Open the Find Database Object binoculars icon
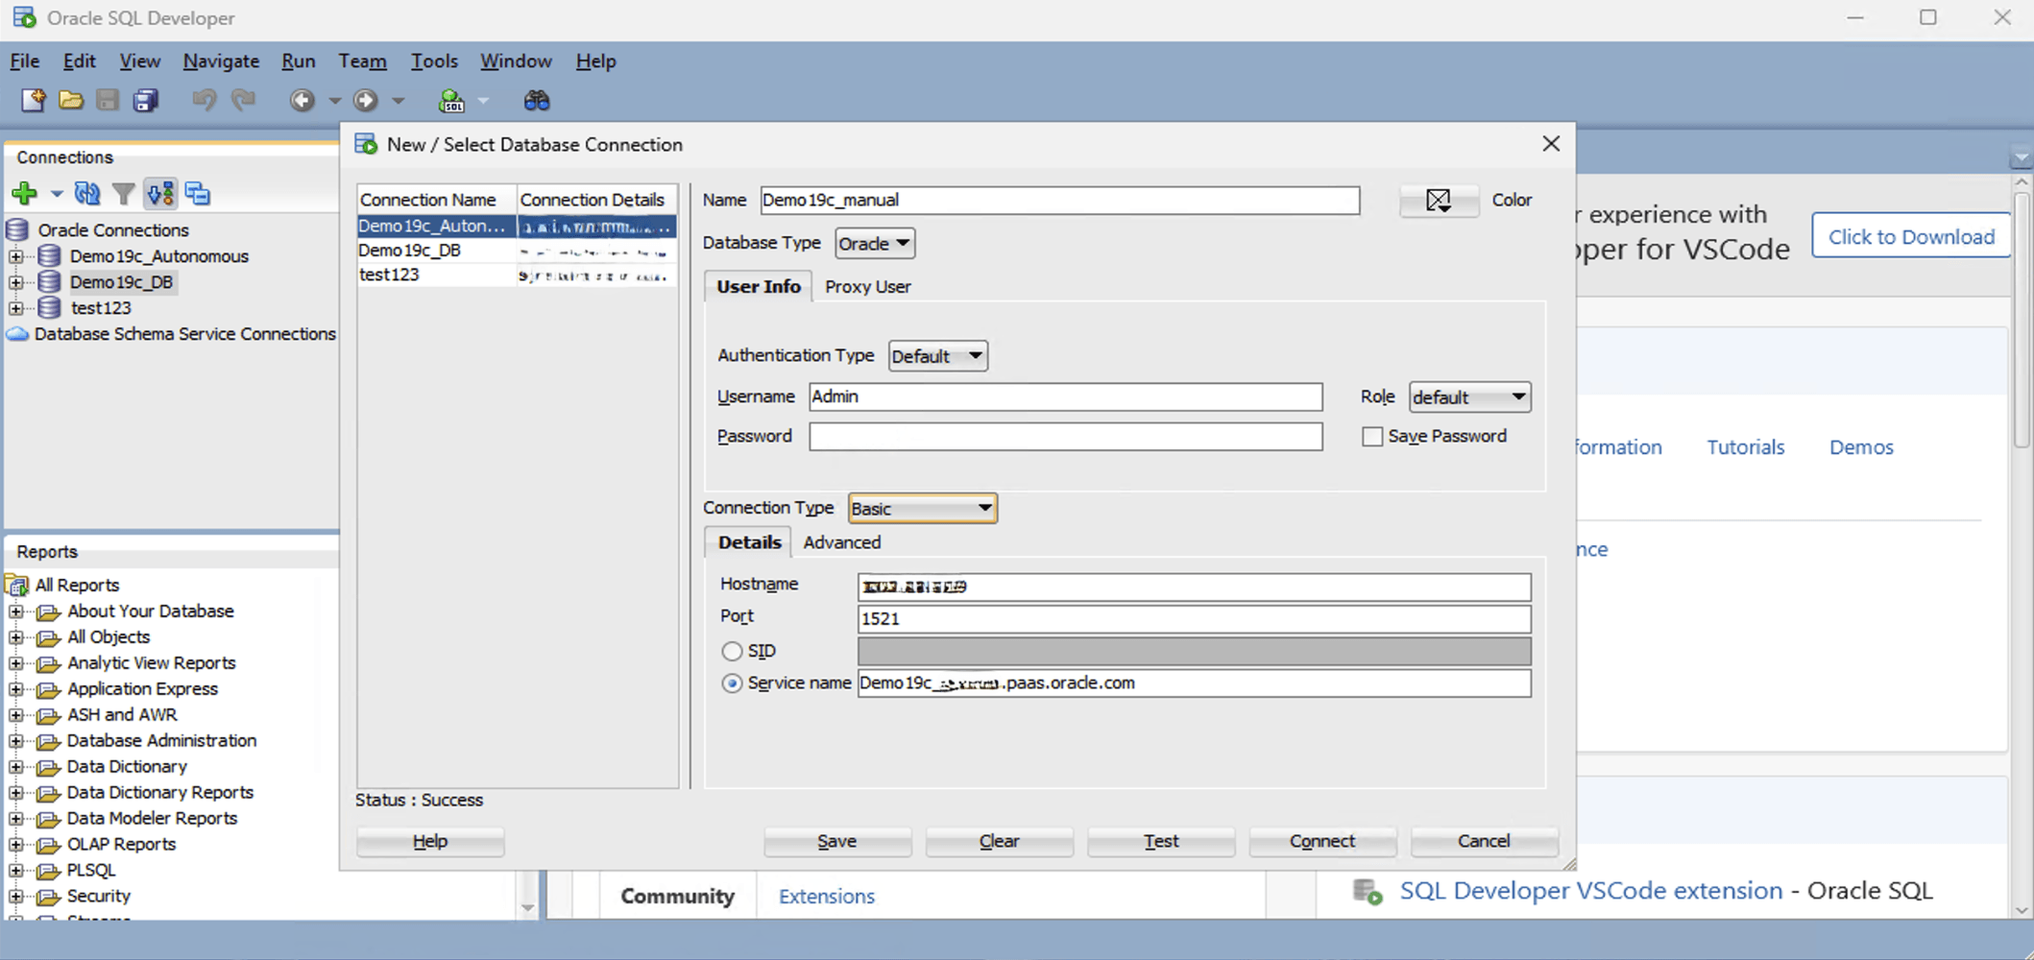Image resolution: width=2034 pixels, height=960 pixels. click(x=537, y=100)
